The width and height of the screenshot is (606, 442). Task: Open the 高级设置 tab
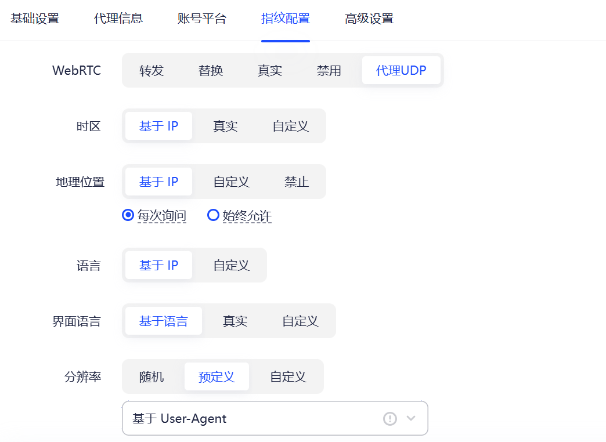point(369,19)
